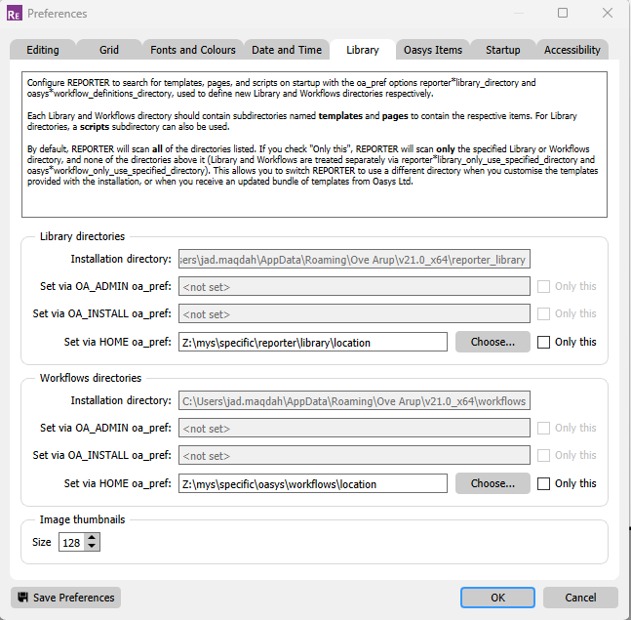
Task: Click the 'Size' label beside the spinner
Action: pyautogui.click(x=42, y=542)
